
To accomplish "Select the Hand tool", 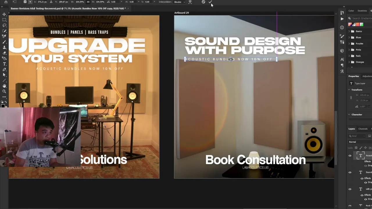I will pyautogui.click(x=4, y=86).
